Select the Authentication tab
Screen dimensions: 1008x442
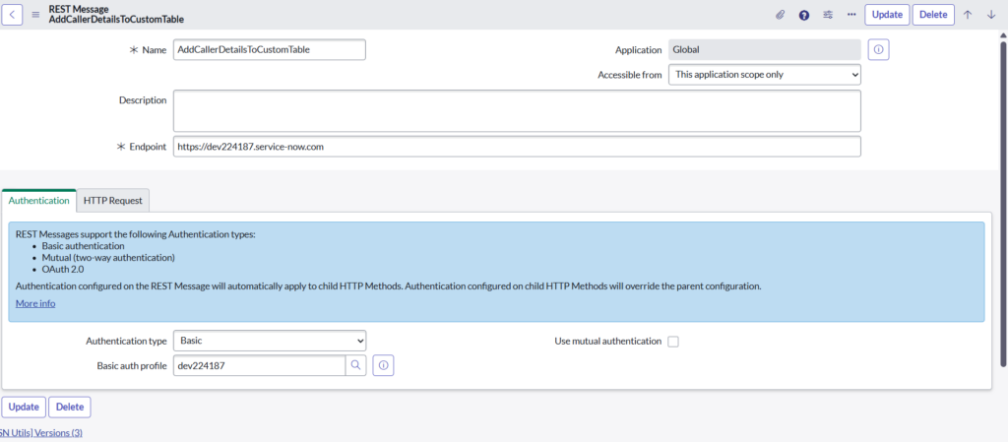38,201
